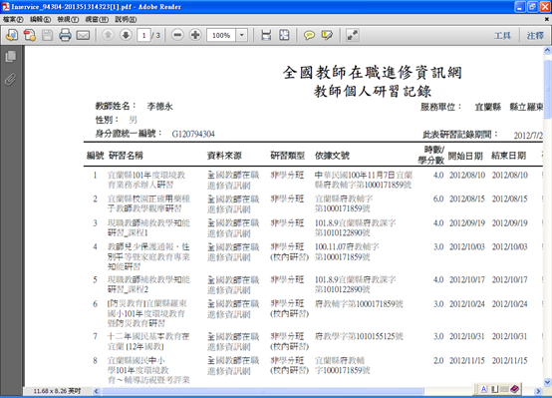The image size is (552, 398).
Task: Click the create PDF online icon
Action: coord(12,35)
